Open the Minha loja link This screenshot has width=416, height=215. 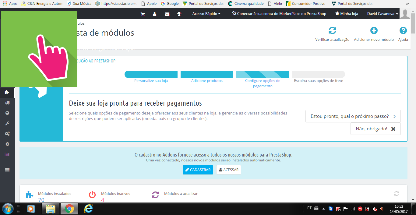pyautogui.click(x=347, y=14)
